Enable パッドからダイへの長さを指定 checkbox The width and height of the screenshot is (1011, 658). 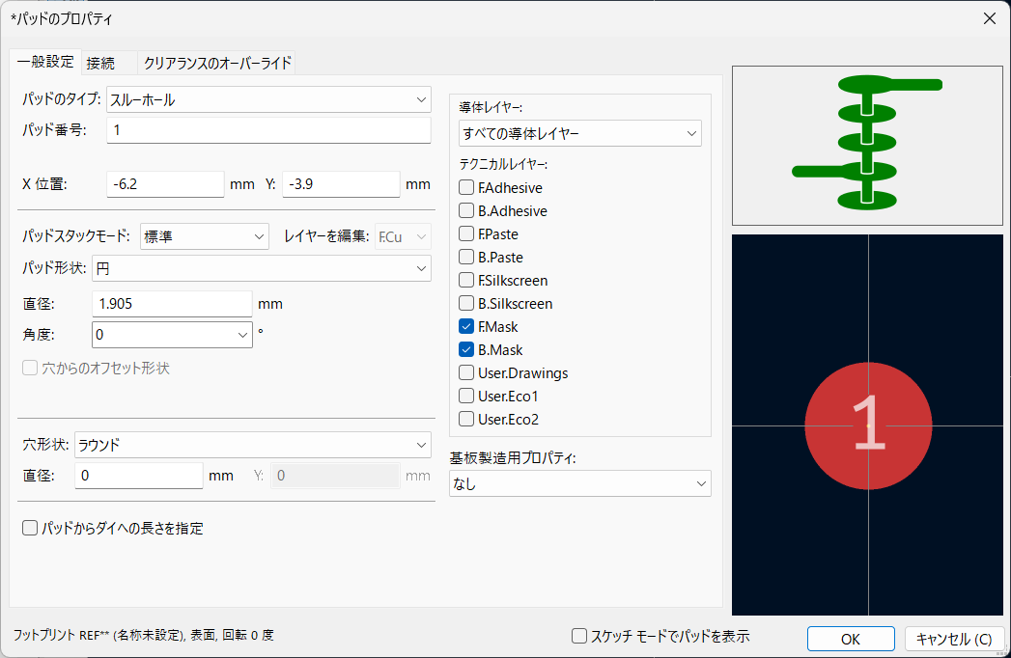pos(30,529)
